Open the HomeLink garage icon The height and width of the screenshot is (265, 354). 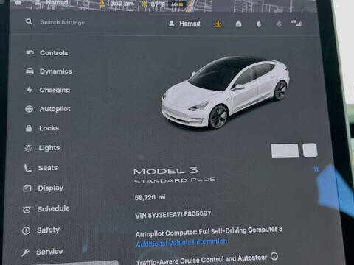(x=238, y=24)
